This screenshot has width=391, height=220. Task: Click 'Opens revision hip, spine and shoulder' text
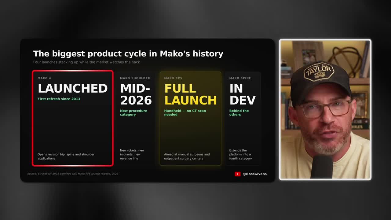[66, 156]
